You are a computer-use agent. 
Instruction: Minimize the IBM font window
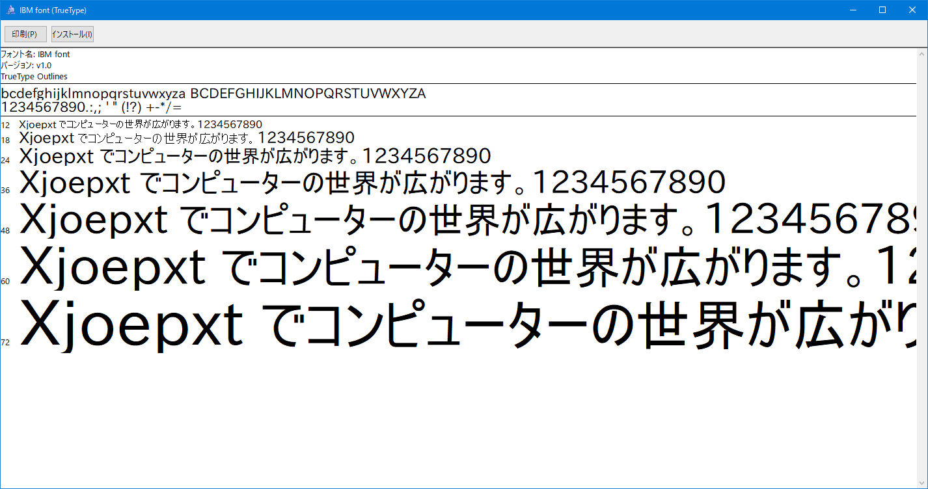(853, 10)
